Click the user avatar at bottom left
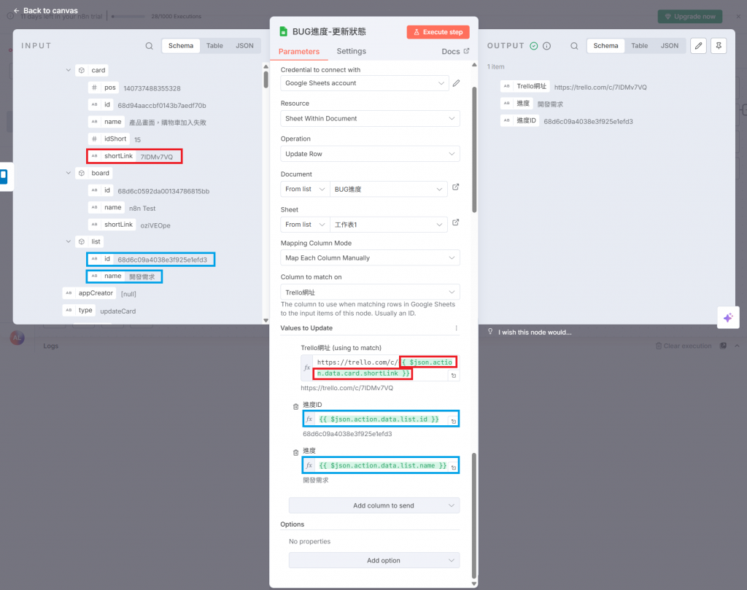 pyautogui.click(x=18, y=338)
